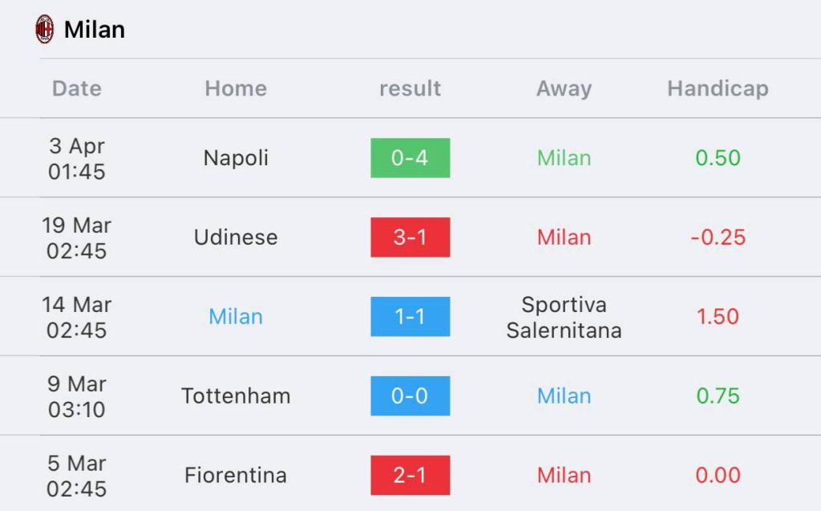Open the blue 0-0 result badge
The width and height of the screenshot is (821, 511).
410,395
